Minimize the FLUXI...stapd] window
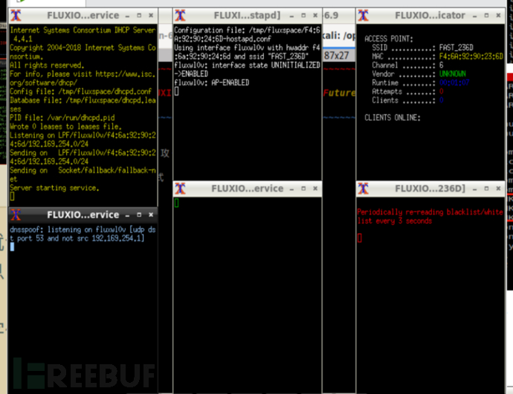 coord(291,16)
